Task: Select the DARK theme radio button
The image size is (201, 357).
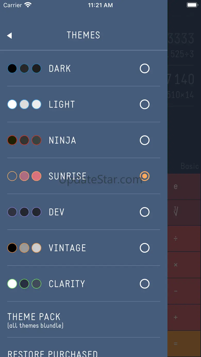Action: [x=145, y=68]
